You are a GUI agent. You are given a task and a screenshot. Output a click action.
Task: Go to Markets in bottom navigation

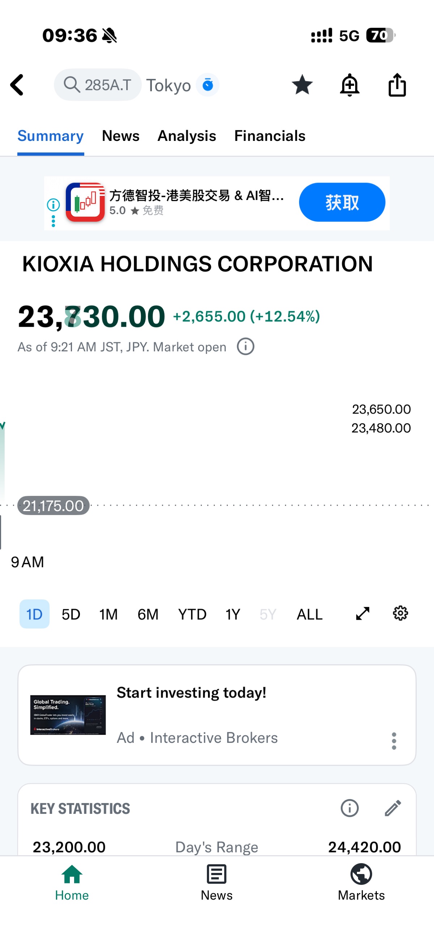(x=361, y=882)
